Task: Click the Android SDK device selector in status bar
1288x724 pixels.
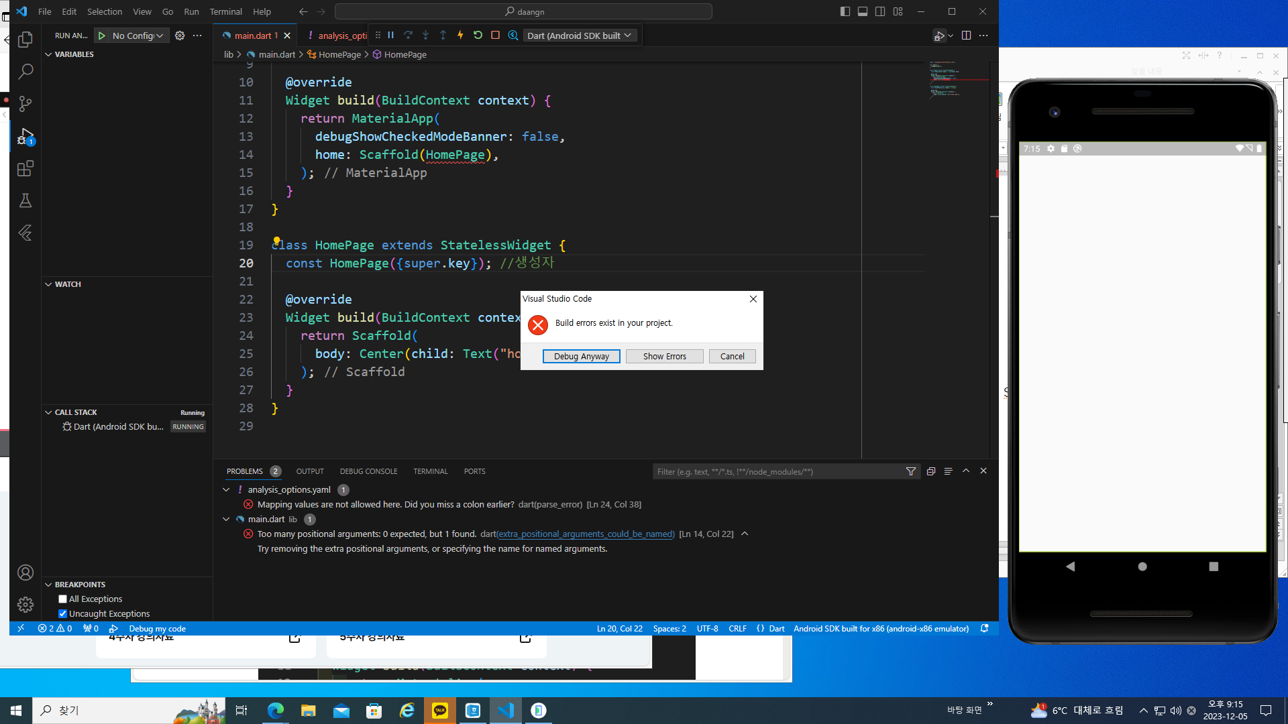Action: coord(881,629)
